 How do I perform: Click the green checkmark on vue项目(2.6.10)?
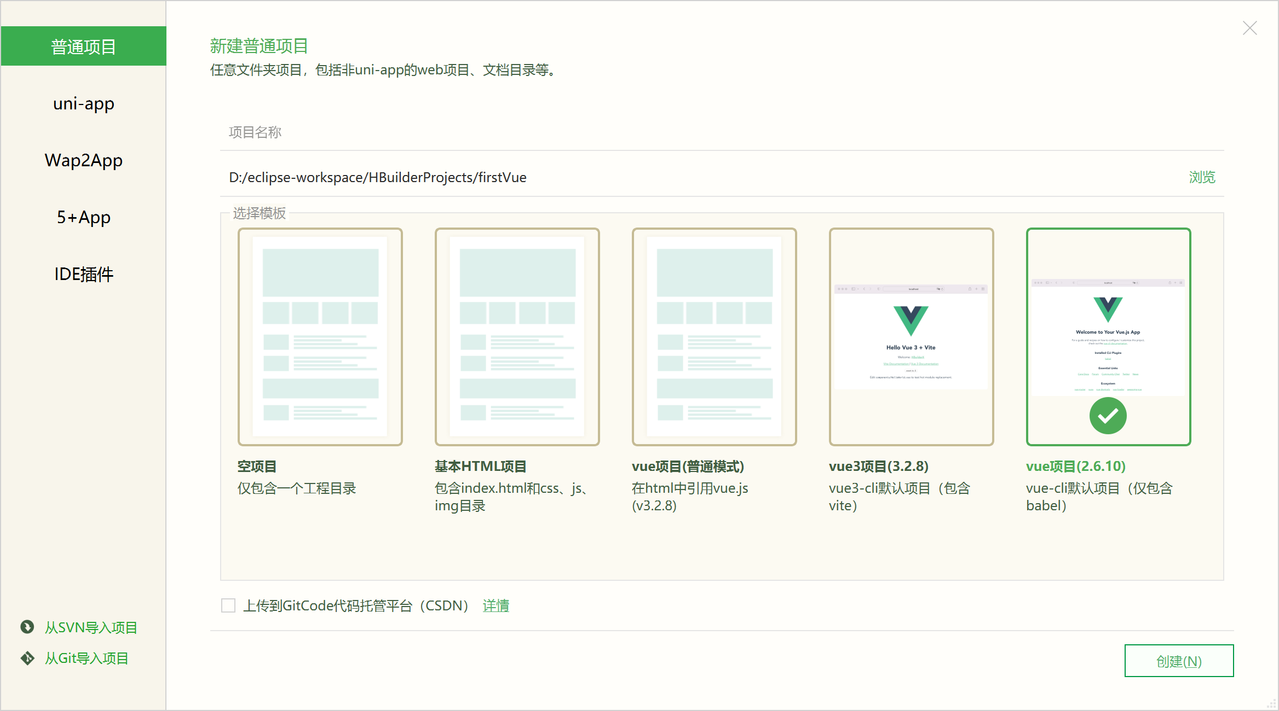[1108, 416]
